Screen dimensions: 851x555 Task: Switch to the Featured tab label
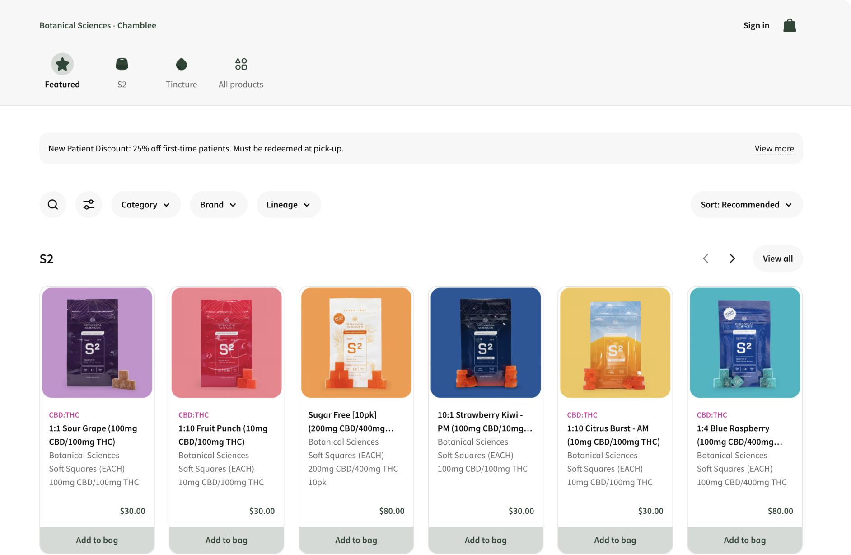[x=62, y=85]
